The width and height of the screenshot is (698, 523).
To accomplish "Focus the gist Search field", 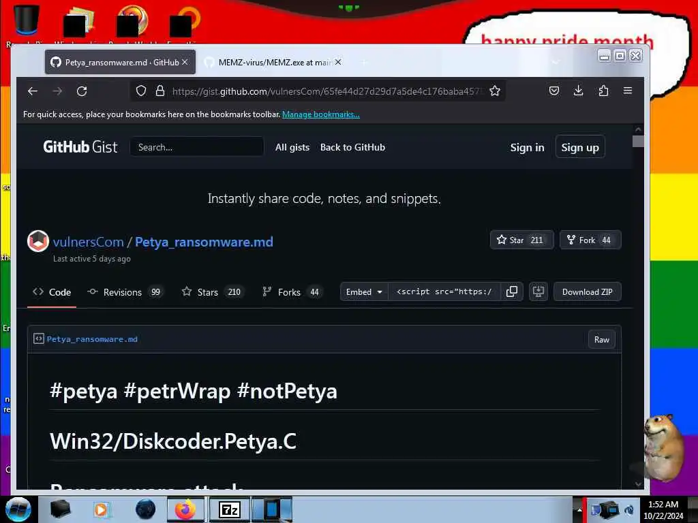I will pyautogui.click(x=197, y=147).
